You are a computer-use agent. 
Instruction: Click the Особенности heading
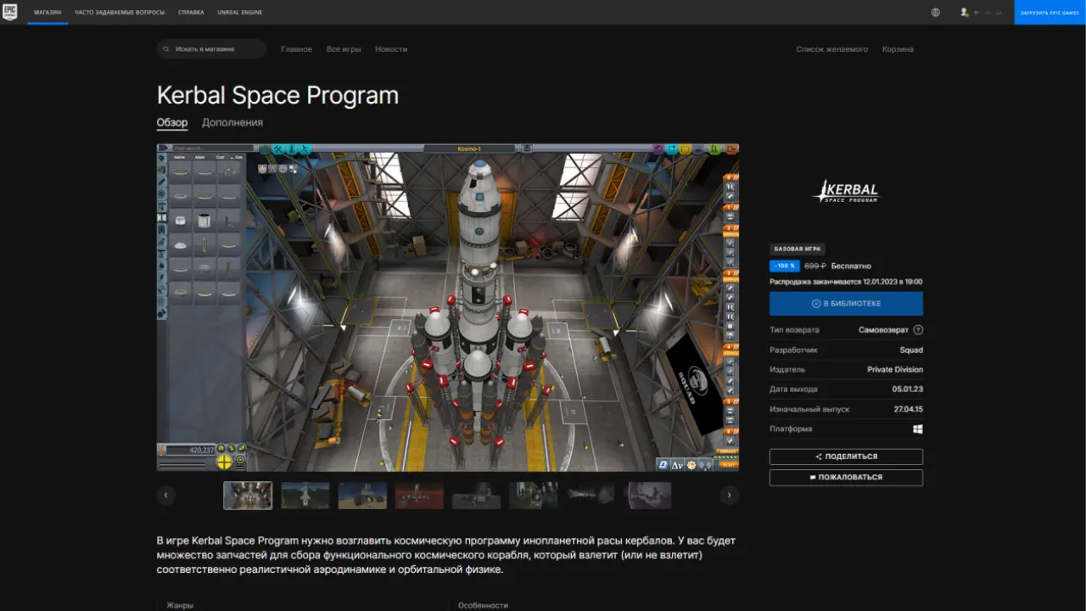pos(483,605)
